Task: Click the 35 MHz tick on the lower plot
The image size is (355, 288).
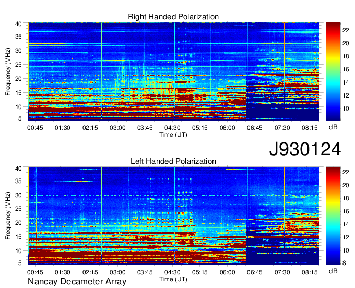Action: point(18,181)
